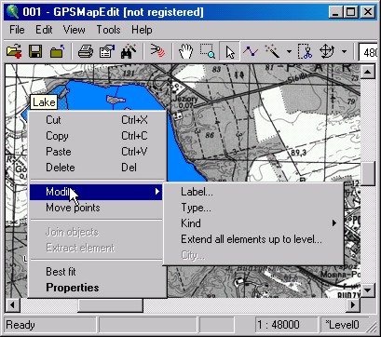Choose Extend all elements up to level...
This screenshot has width=381, height=337.
pos(253,239)
